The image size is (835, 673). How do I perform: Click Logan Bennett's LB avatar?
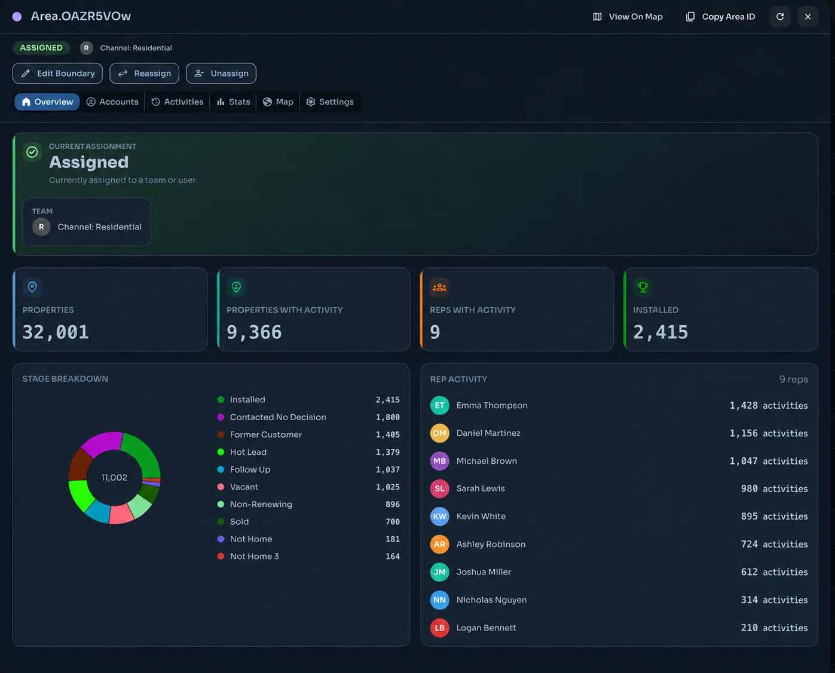440,628
